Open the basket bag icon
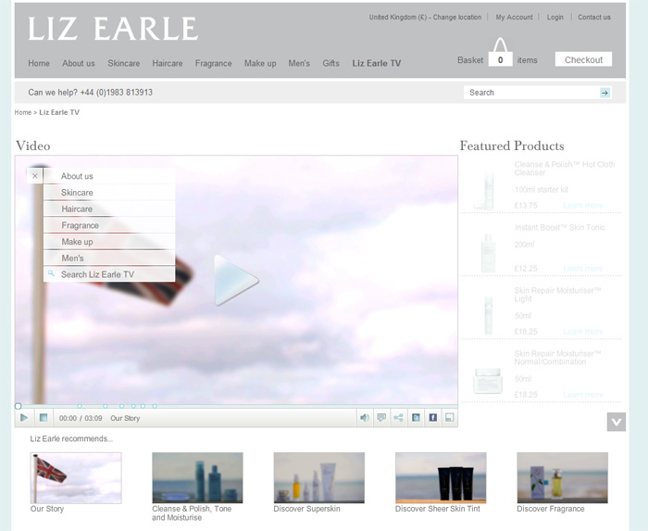Screen dimensions: 648x531 (x=501, y=52)
